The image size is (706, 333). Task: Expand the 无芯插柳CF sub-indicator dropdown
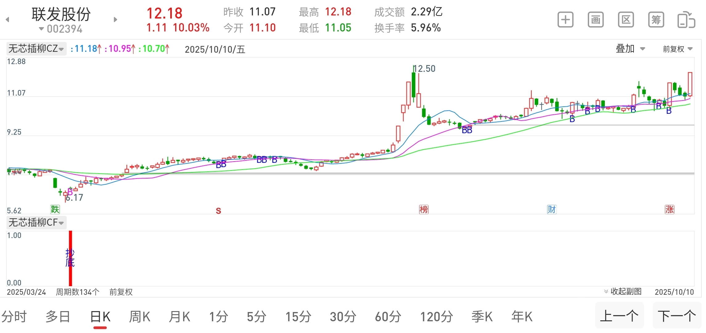[x=36, y=223]
